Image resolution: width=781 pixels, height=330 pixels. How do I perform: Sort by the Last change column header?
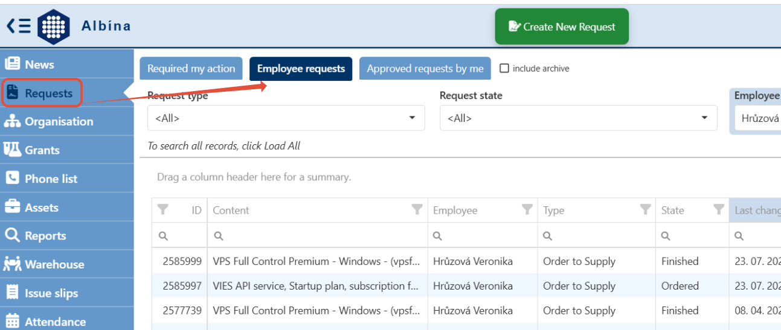pos(757,211)
